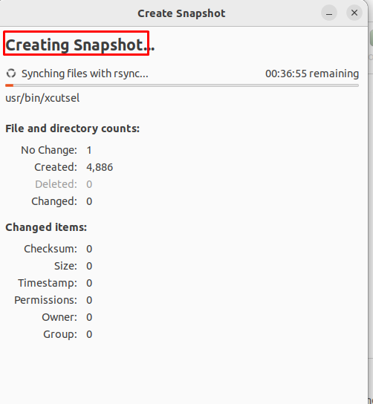Screen dimensions: 373x404
Task: Click the File and directory counts header
Action: coord(72,128)
